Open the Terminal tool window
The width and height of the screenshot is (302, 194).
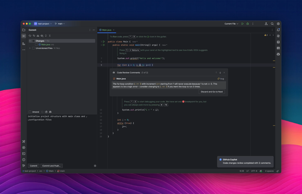tap(24, 154)
